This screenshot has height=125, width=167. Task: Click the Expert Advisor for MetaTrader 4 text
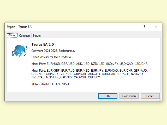[x=51, y=57]
